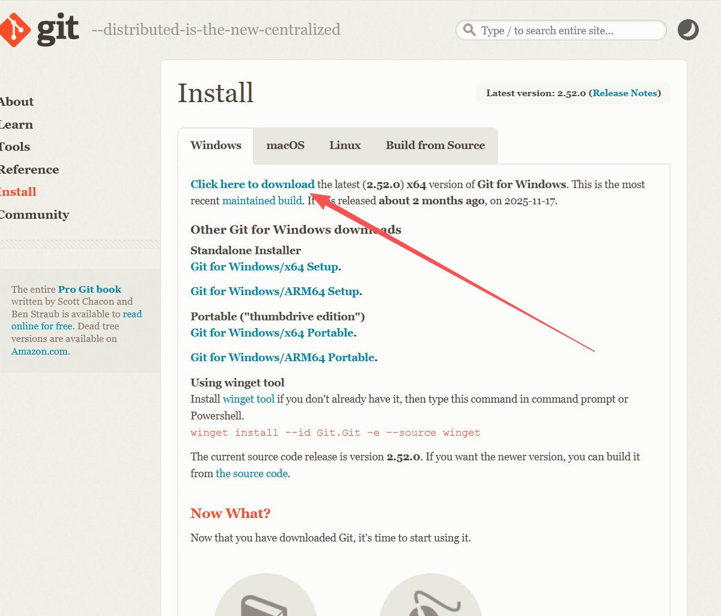Image resolution: width=721 pixels, height=616 pixels.
Task: Open the 'winget tool' link
Action: click(x=249, y=399)
